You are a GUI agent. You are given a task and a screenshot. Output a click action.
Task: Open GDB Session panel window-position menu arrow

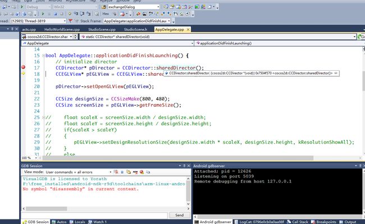tap(180, 166)
